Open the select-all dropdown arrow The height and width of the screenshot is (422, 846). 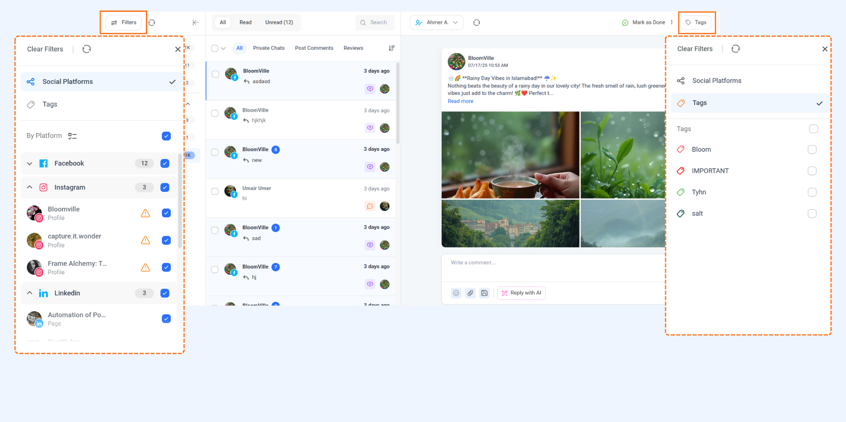223,48
